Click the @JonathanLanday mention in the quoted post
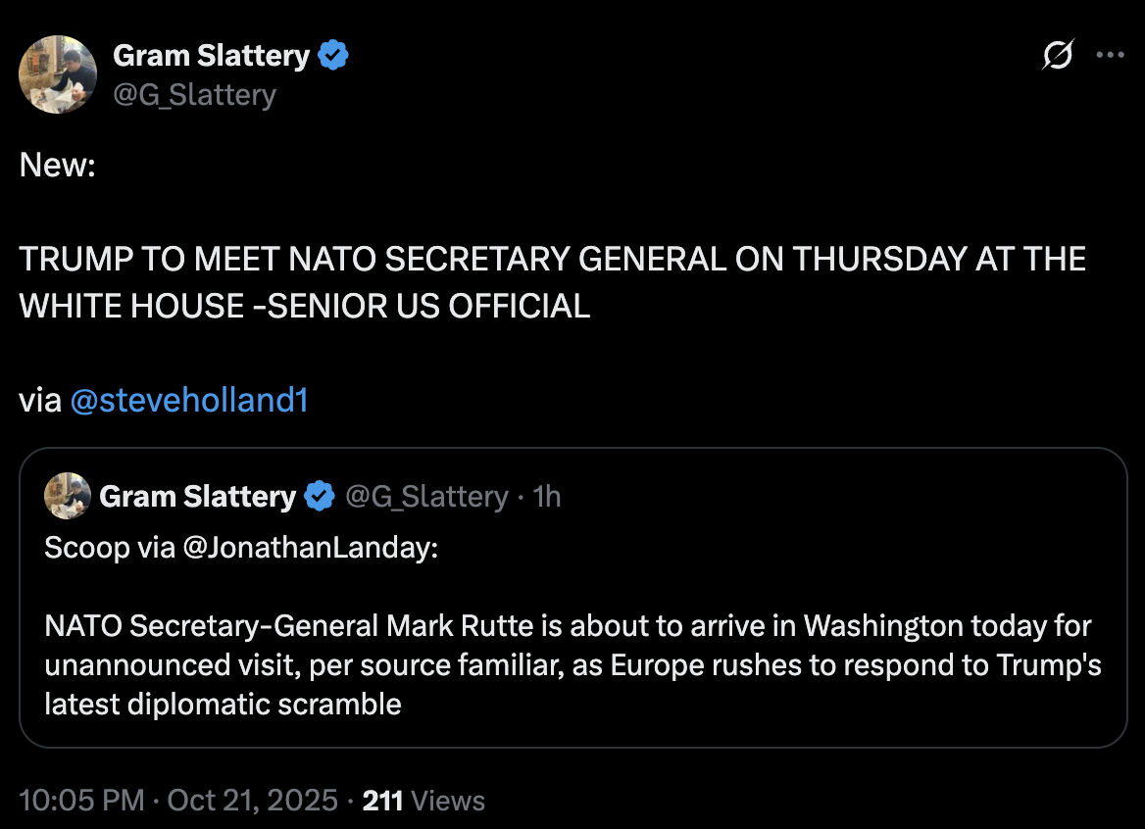Viewport: 1145px width, 829px height. [x=310, y=547]
